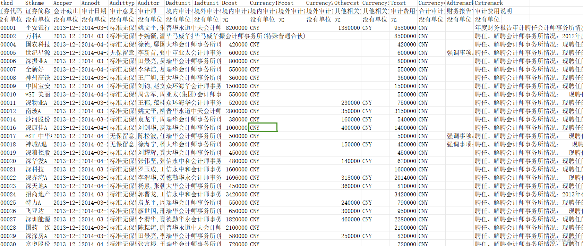Image resolution: width=583 pixels, height=246 pixels.
Task: Select the Dcost column header
Action: (235, 3)
